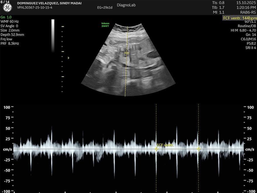
Task: Click the left heart rate caliper cross
Action: click(156, 149)
